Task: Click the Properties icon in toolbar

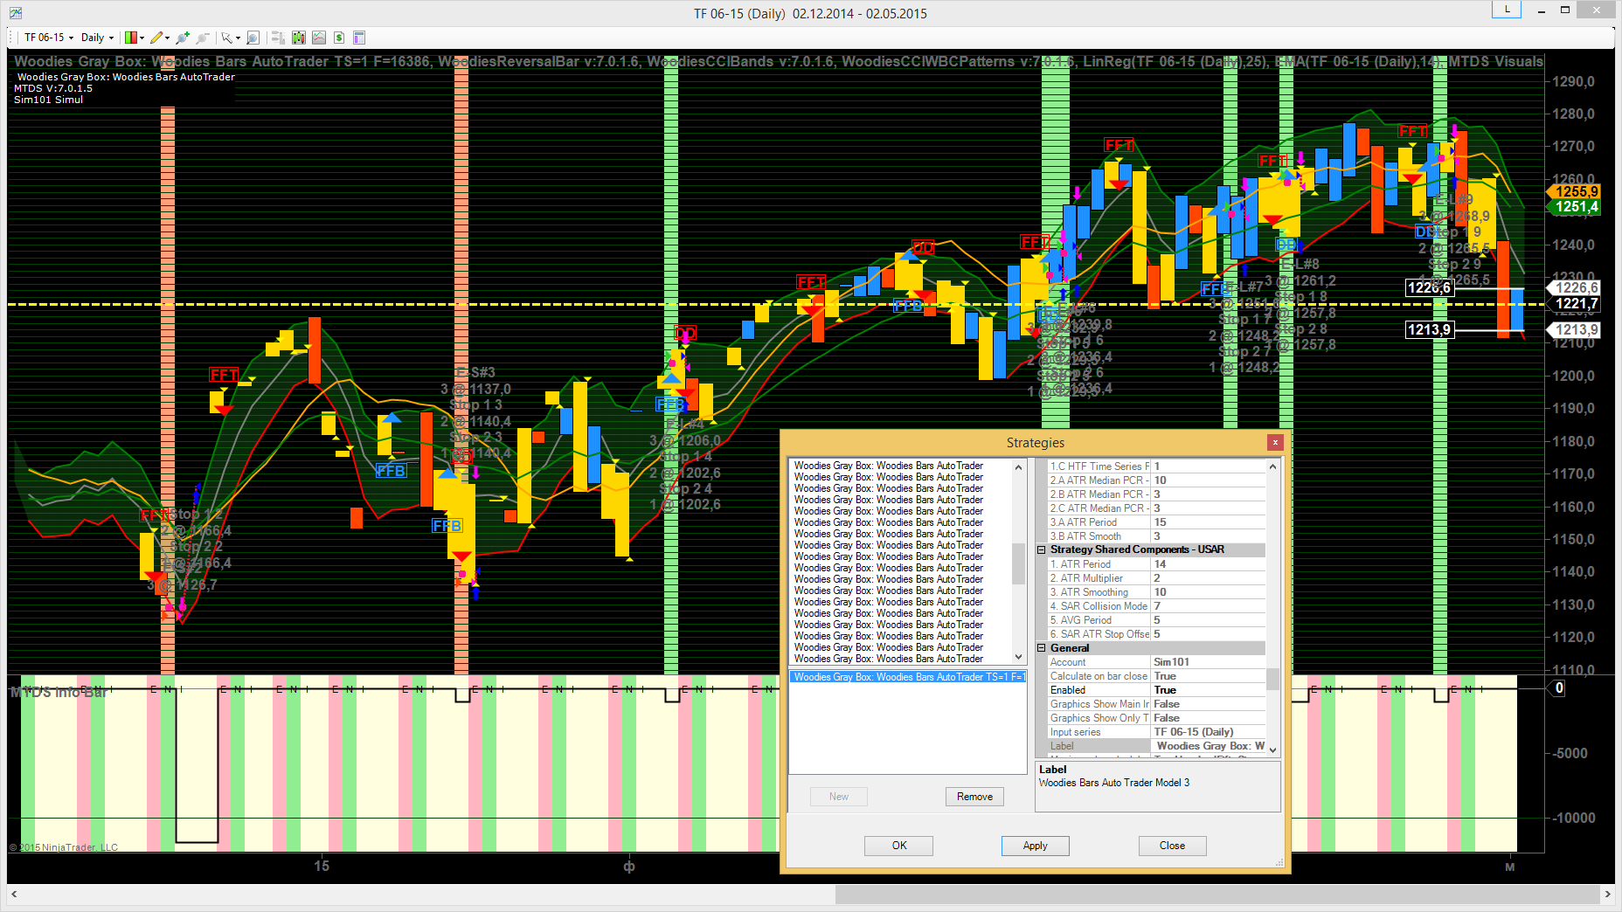Action: [359, 38]
